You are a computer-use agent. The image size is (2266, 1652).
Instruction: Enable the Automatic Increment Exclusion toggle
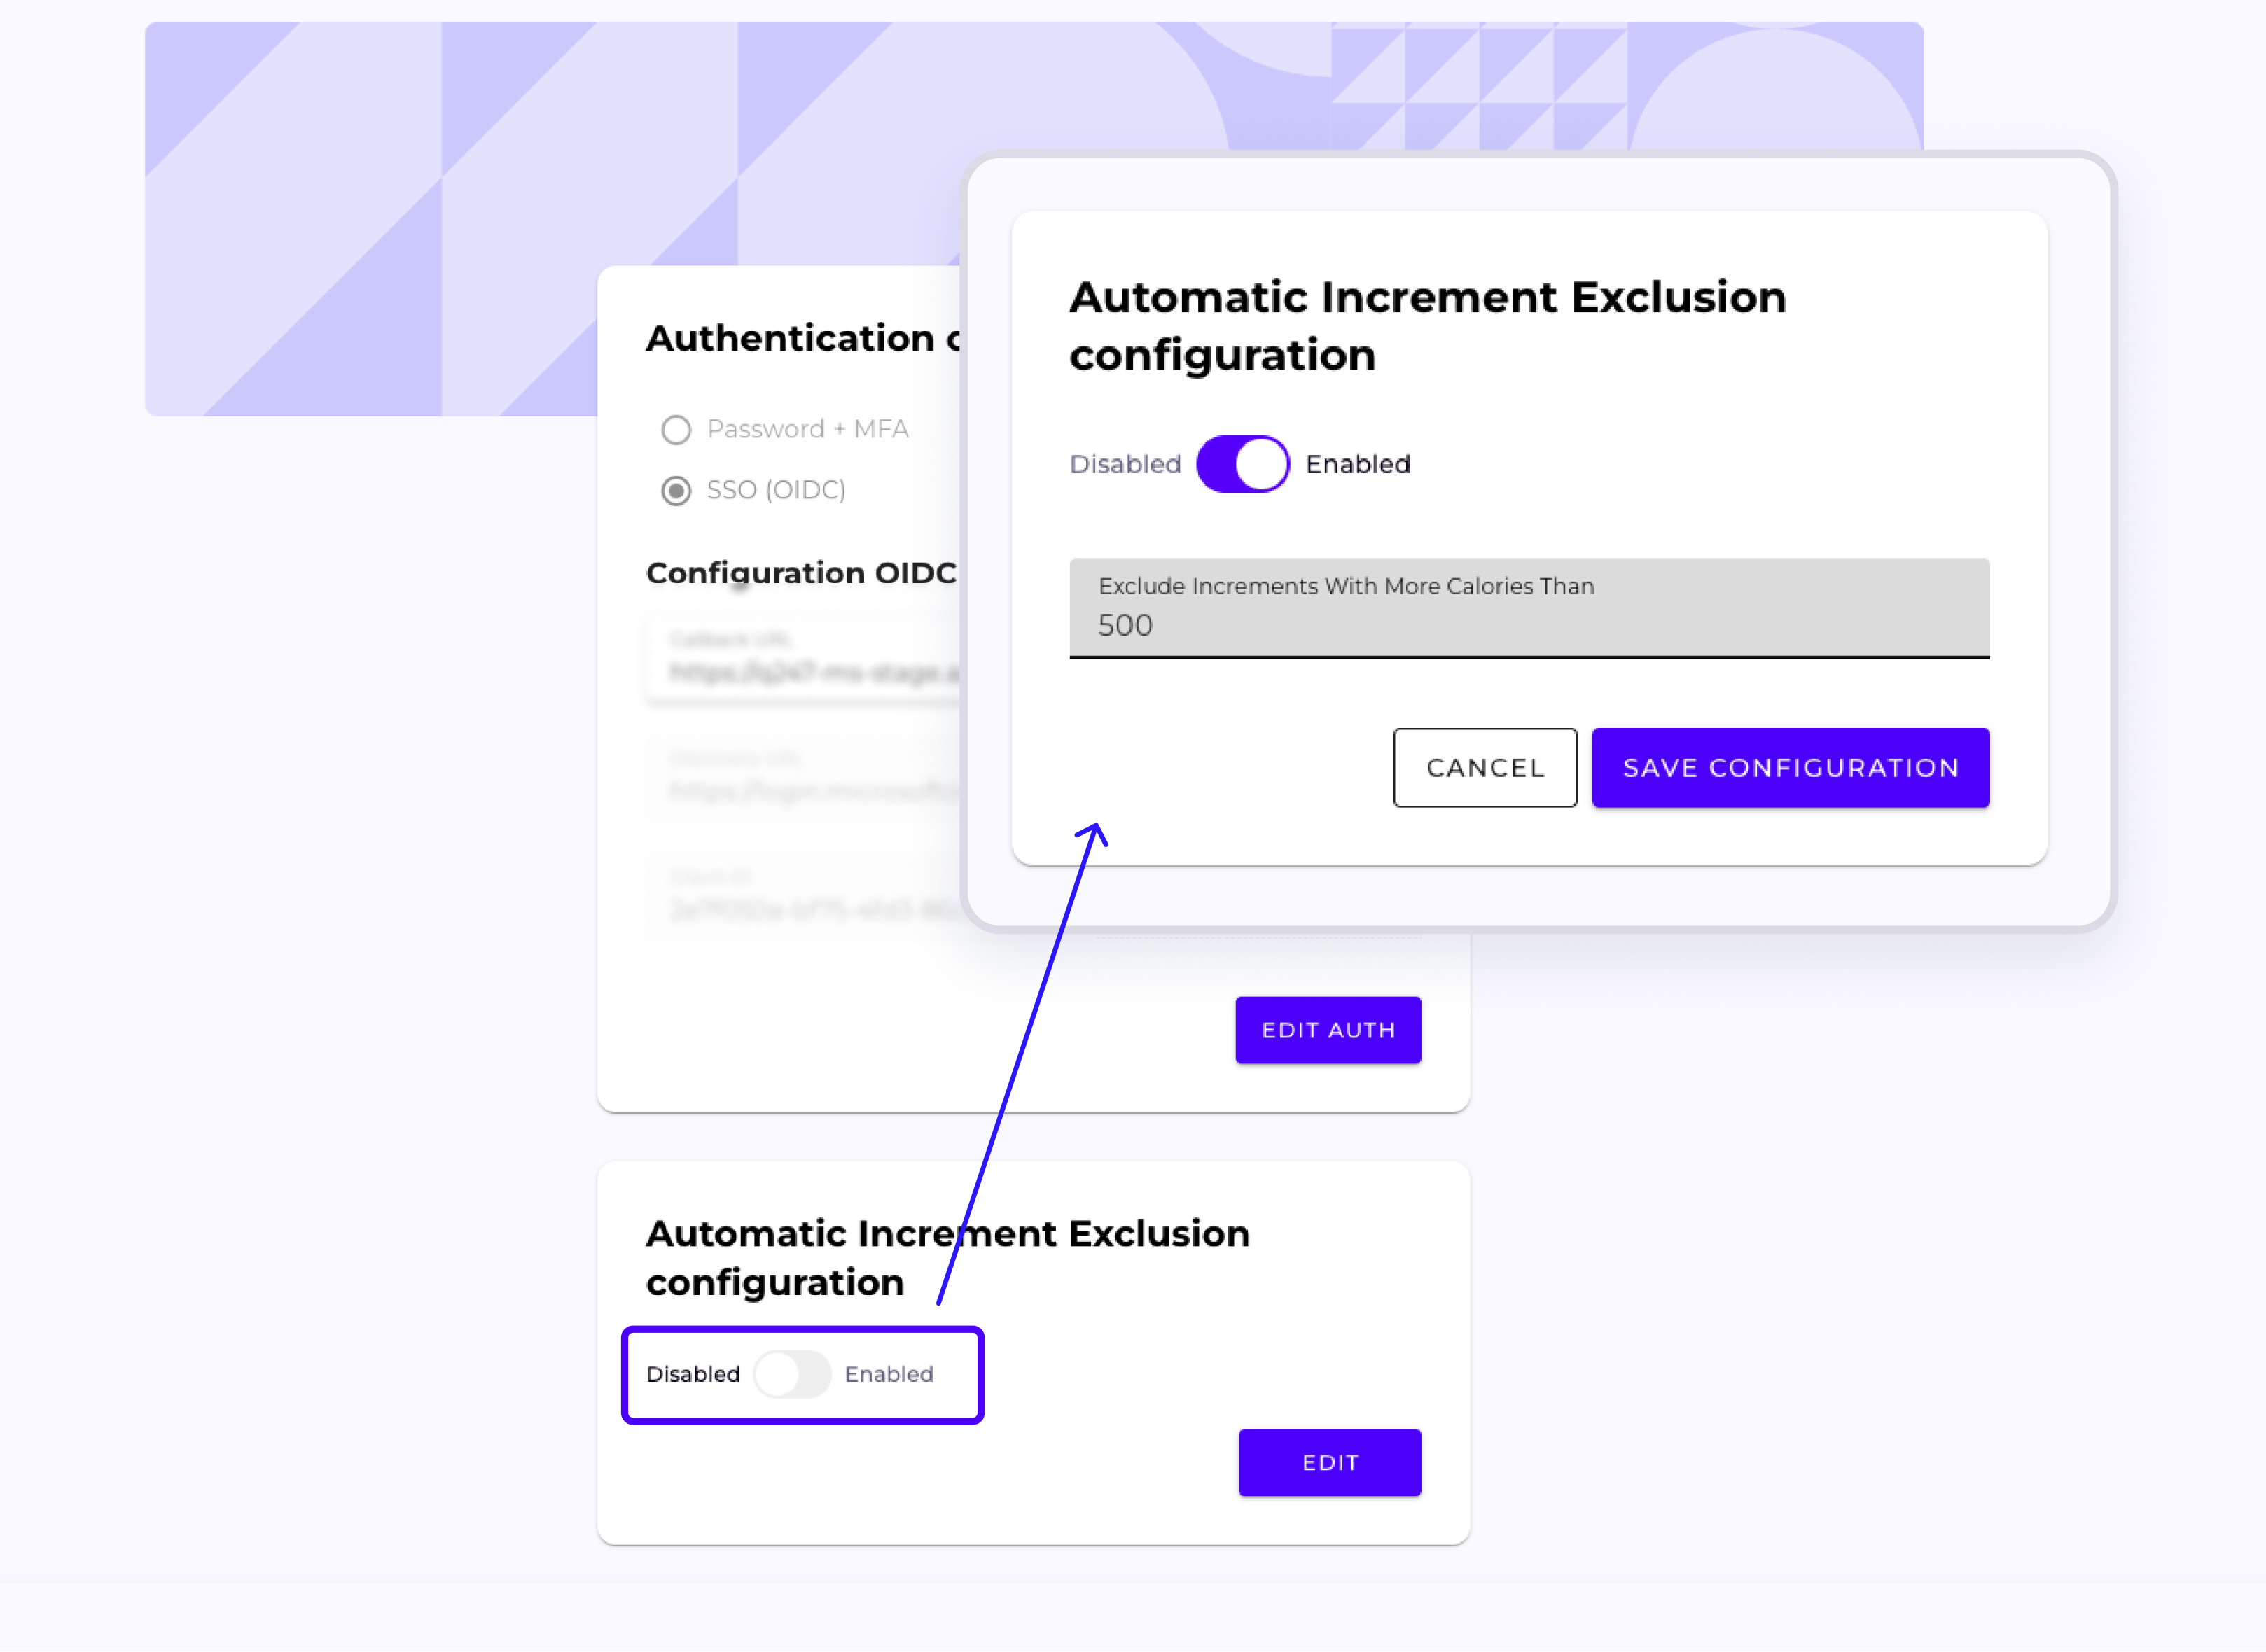(794, 1374)
